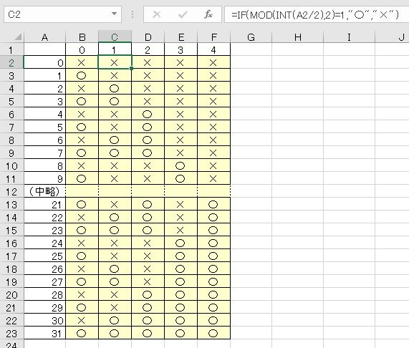Click the ○ in column D of row 6
The image size is (409, 348).
pyautogui.click(x=147, y=114)
